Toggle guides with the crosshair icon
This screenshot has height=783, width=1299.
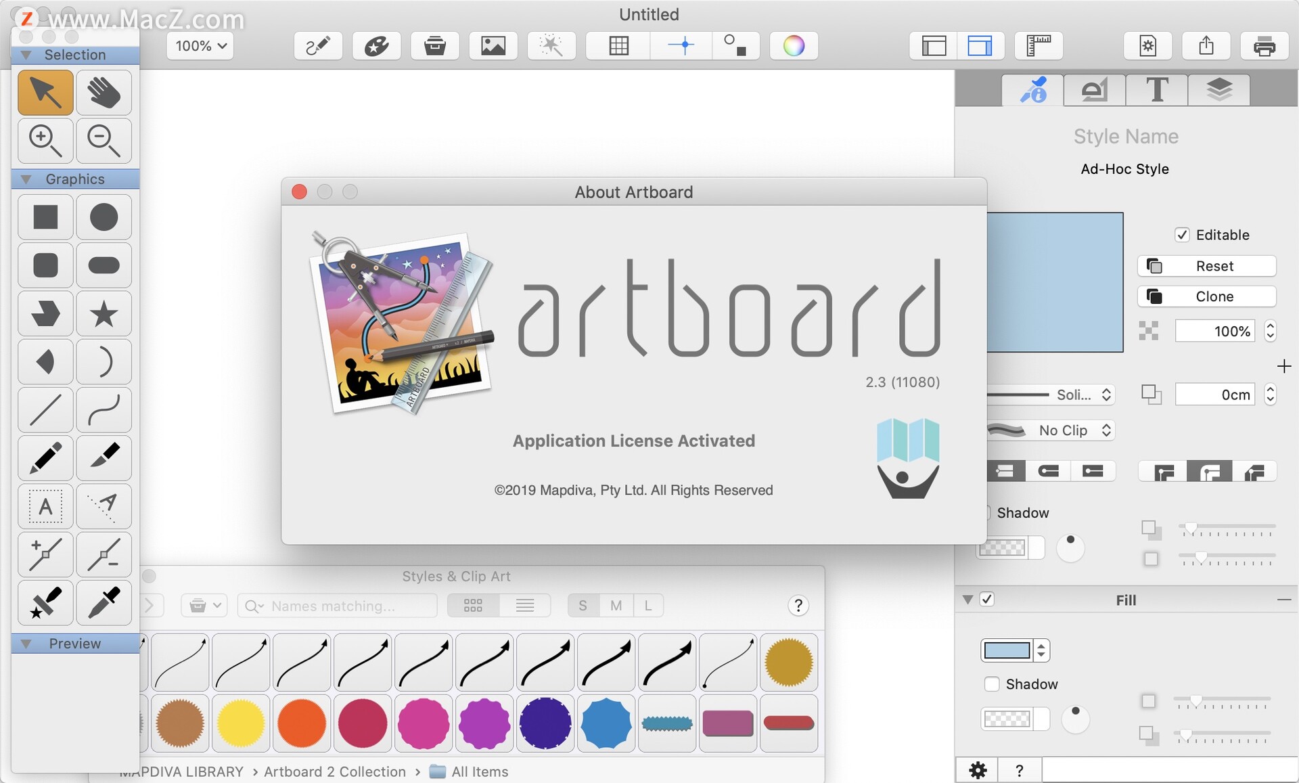681,46
